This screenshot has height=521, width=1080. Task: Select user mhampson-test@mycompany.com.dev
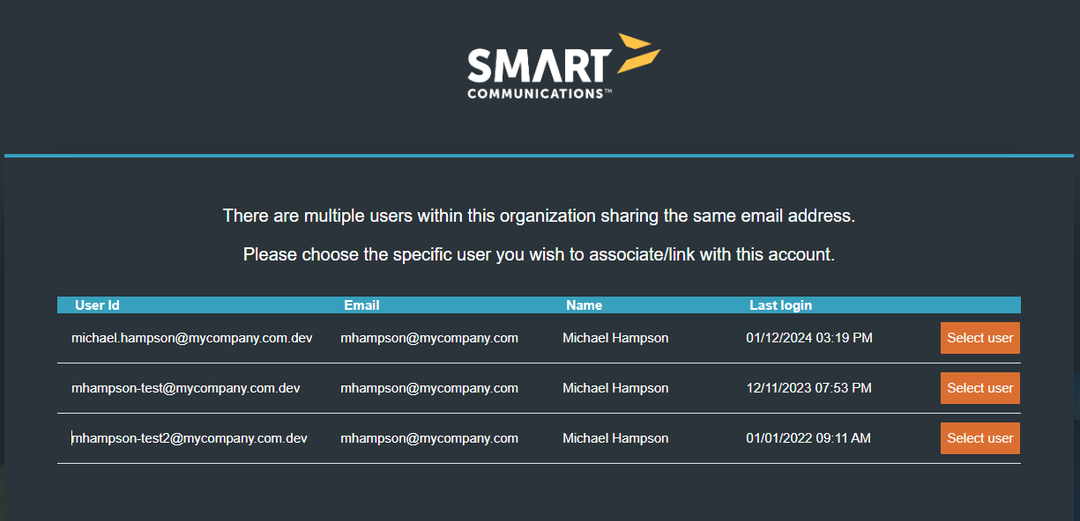pyautogui.click(x=979, y=388)
